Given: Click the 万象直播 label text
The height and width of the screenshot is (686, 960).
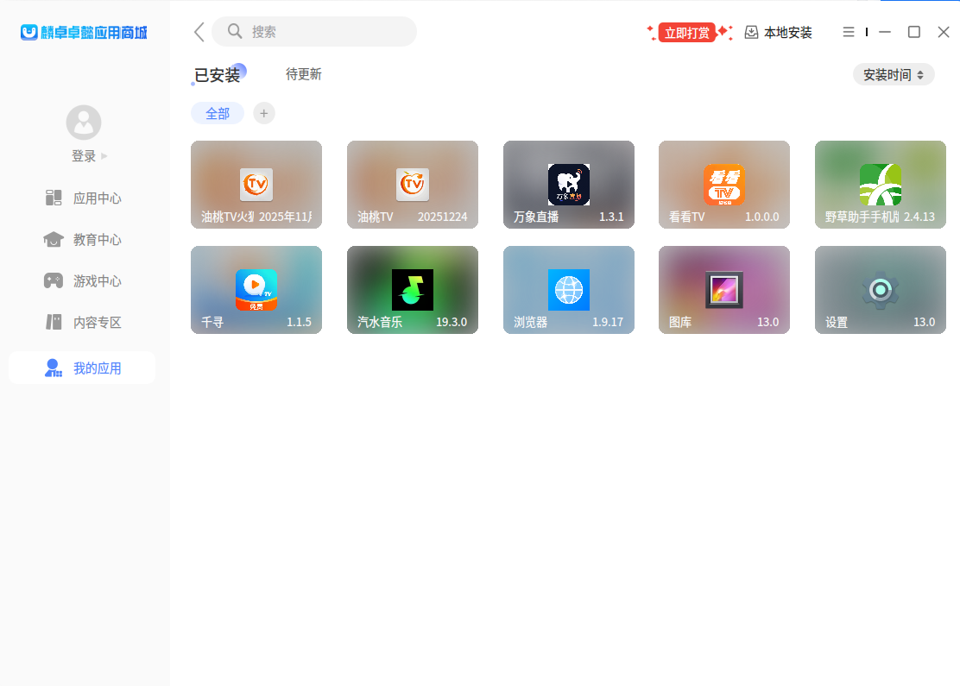Looking at the screenshot, I should (536, 217).
